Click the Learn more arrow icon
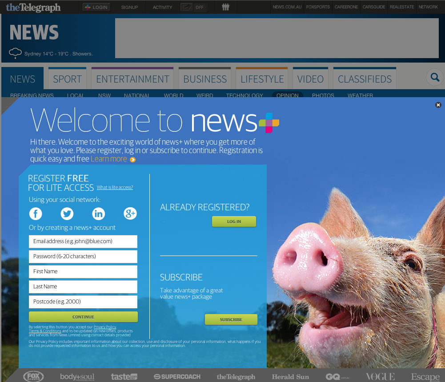This screenshot has width=445, height=382. pos(132,160)
